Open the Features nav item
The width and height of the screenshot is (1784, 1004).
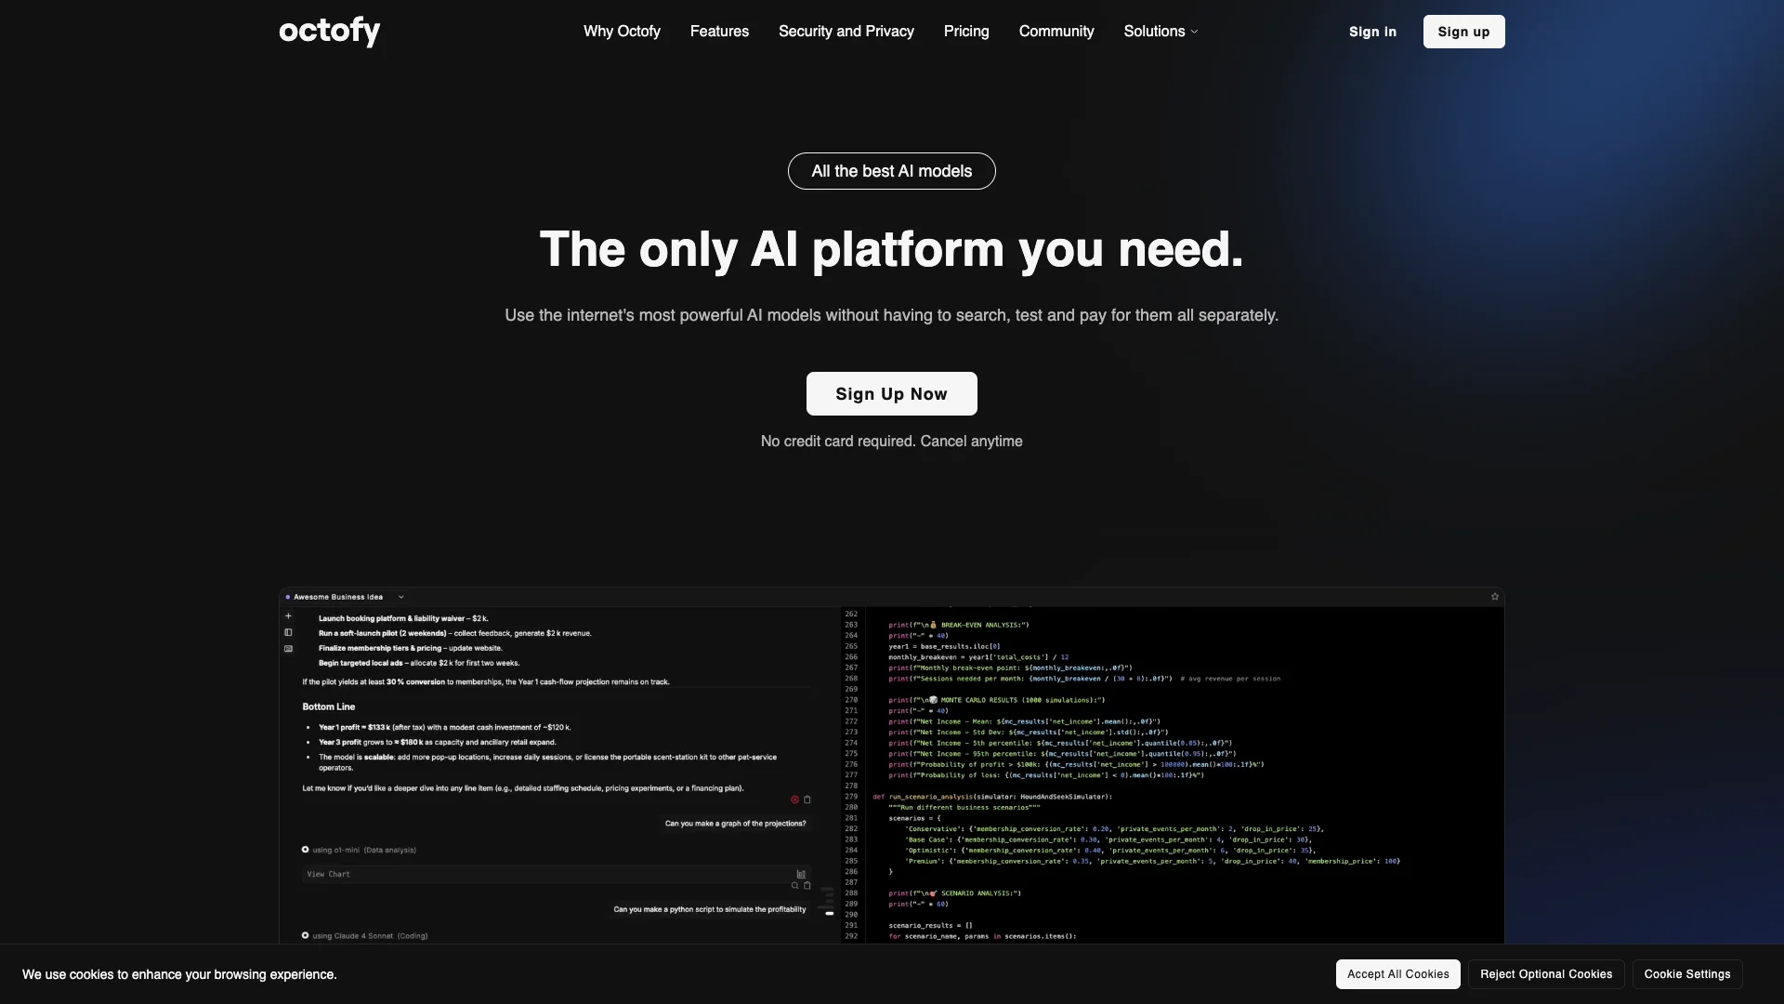coord(719,31)
